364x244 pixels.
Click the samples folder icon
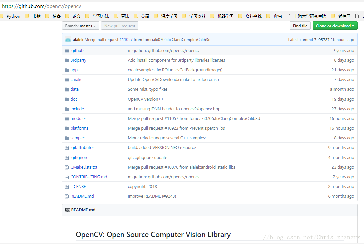click(67, 138)
